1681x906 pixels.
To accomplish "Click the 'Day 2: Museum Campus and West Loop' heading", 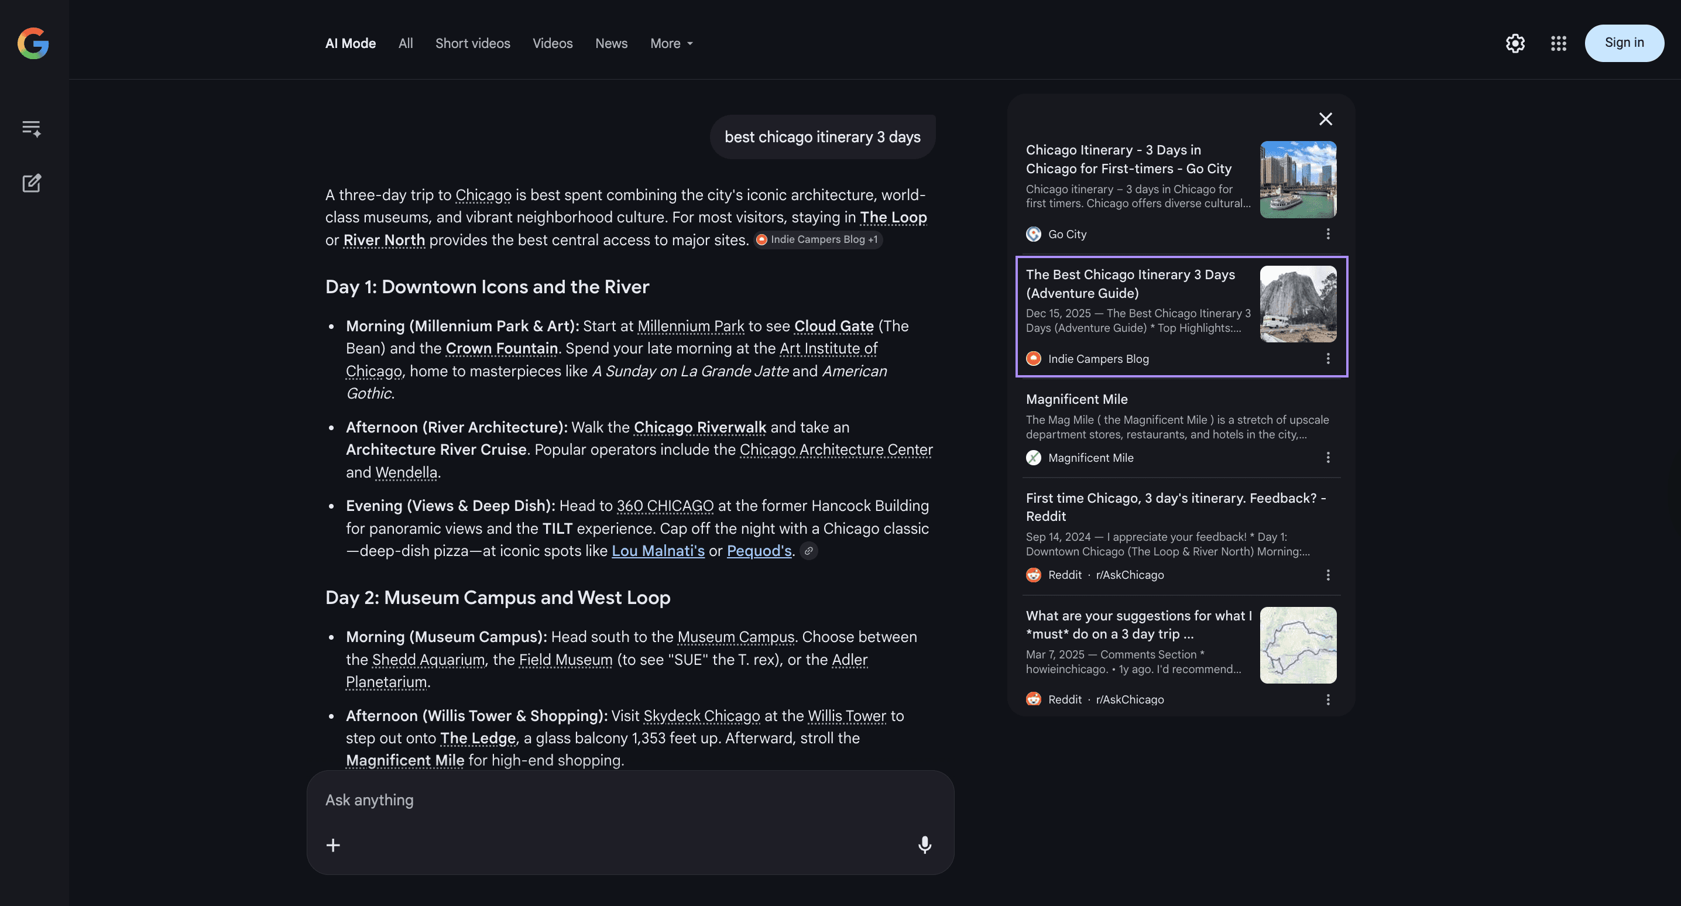I will (x=498, y=598).
